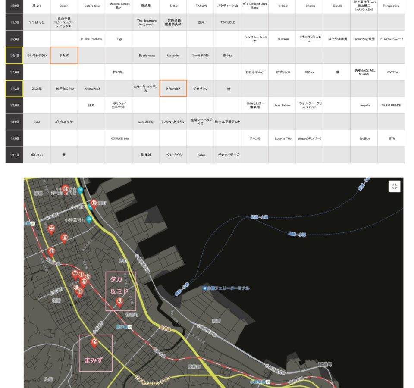Open map marker number 2
The height and width of the screenshot is (388, 414).
(94, 342)
